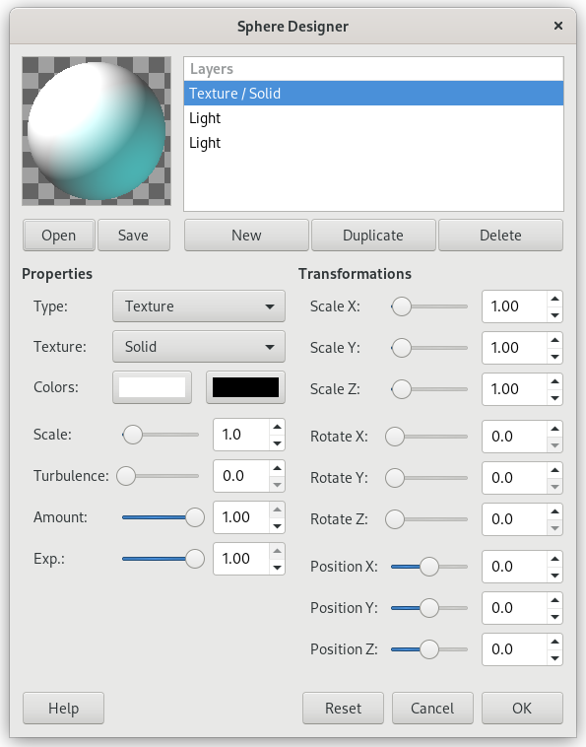Click the Save button

point(133,236)
